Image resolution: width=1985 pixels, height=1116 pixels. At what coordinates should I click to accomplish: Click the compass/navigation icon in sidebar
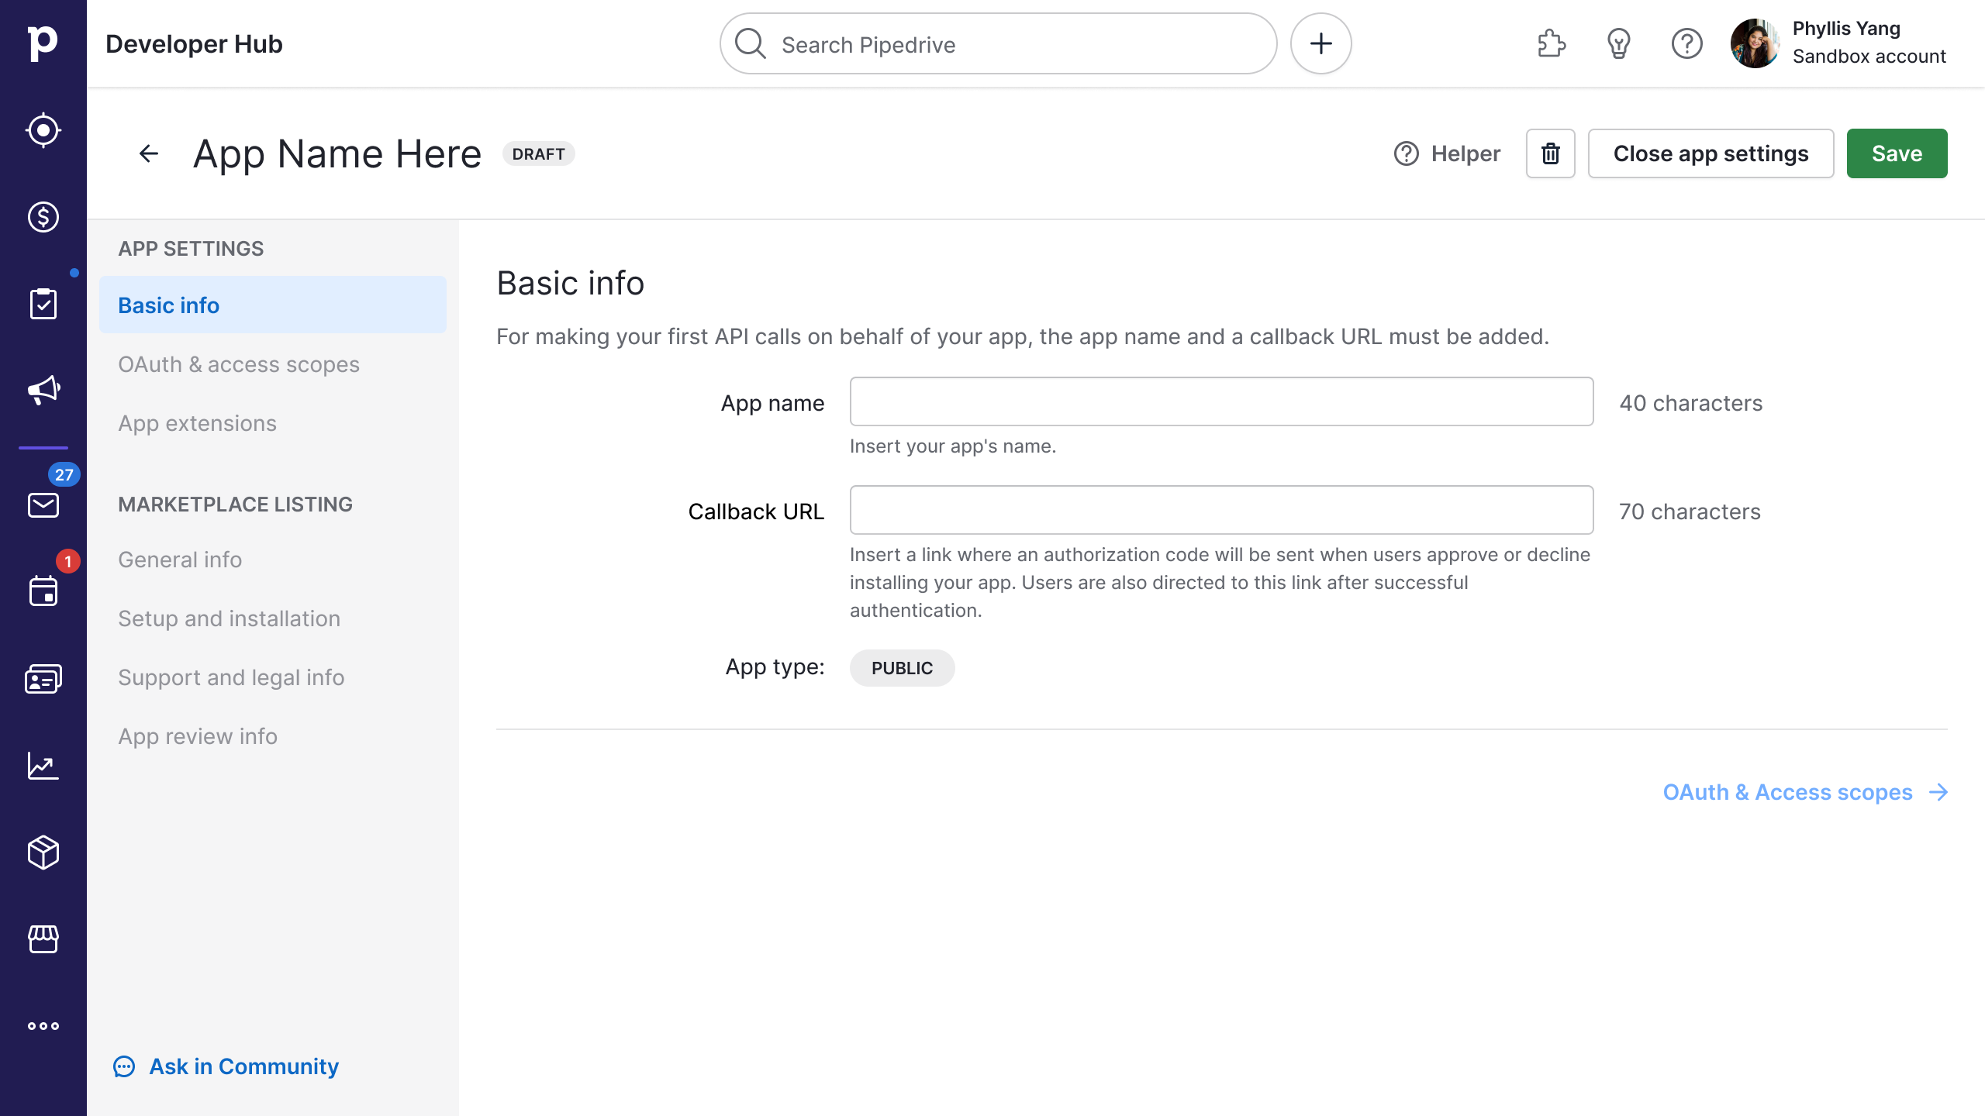point(43,131)
